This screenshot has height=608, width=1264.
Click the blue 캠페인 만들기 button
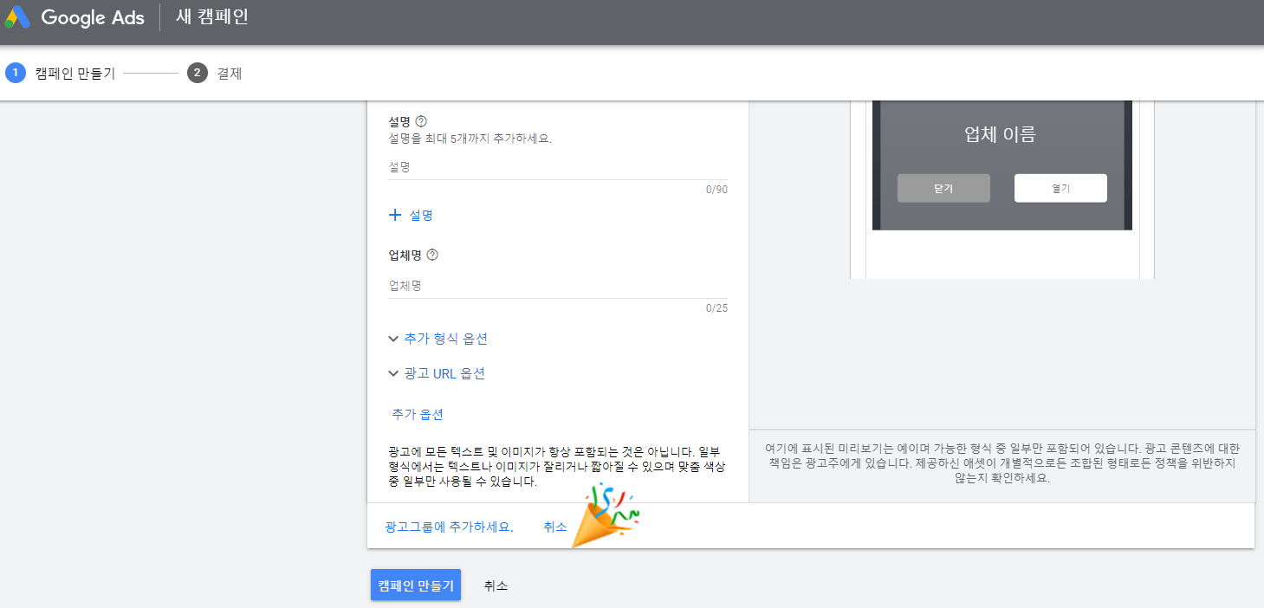pyautogui.click(x=415, y=585)
